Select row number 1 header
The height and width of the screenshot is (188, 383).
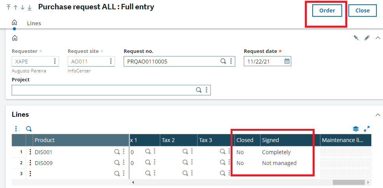coord(19,152)
